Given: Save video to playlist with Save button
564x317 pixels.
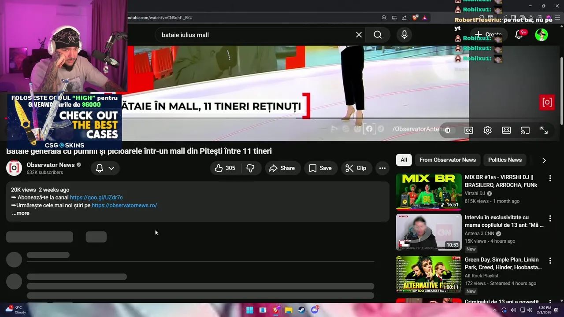Looking at the screenshot, I should click(320, 168).
